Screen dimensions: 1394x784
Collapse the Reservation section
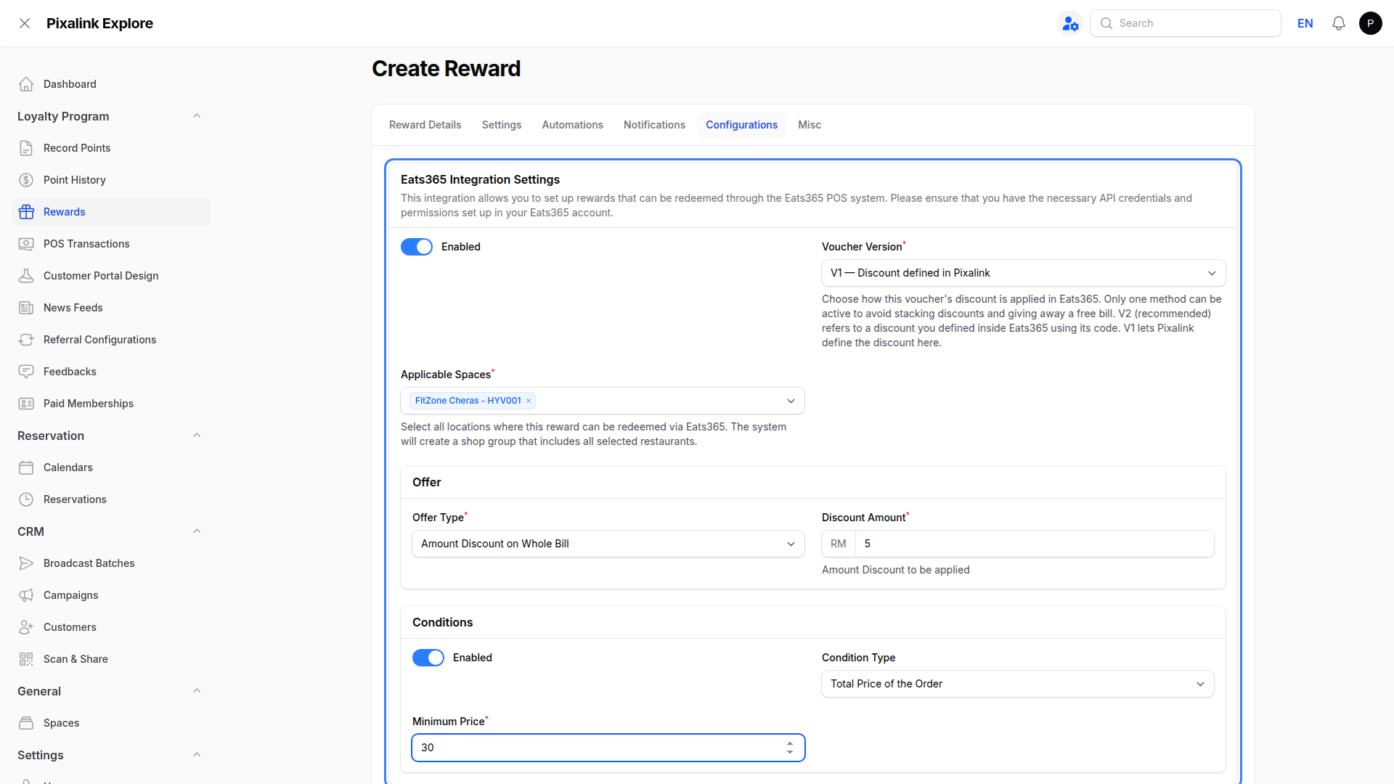pyautogui.click(x=197, y=436)
